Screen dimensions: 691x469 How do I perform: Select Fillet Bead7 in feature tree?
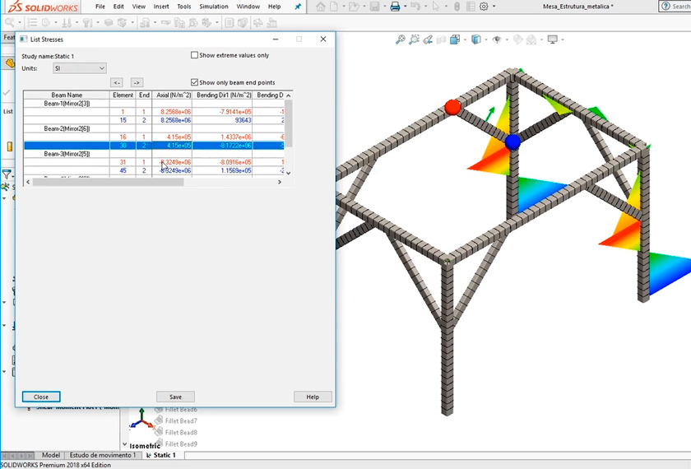click(180, 420)
